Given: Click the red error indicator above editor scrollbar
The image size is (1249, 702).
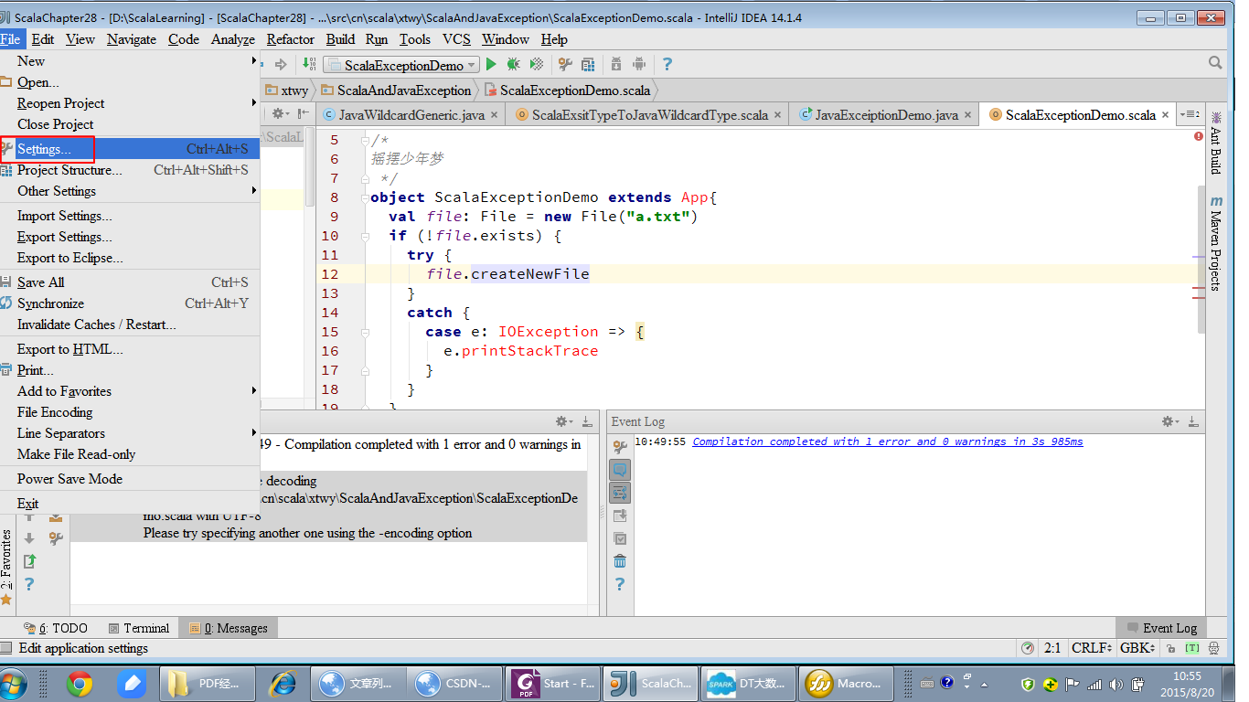Looking at the screenshot, I should (x=1198, y=136).
